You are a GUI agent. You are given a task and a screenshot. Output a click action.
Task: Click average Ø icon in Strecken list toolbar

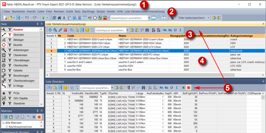pyautogui.click(x=171, y=88)
